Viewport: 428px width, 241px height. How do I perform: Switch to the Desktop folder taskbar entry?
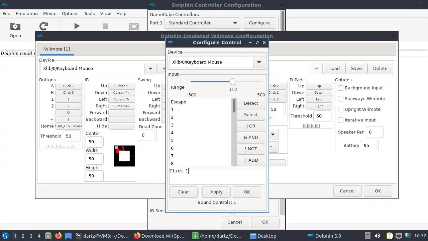(x=263, y=236)
